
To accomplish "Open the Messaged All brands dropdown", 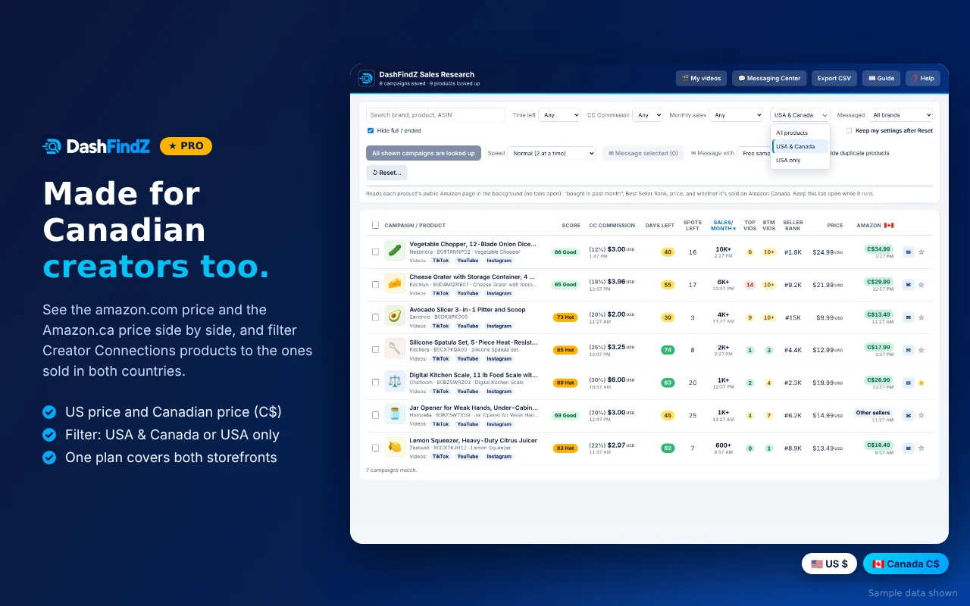I will tap(901, 115).
